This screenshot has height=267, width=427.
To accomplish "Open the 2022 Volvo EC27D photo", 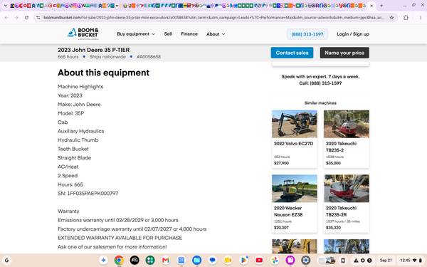I will (x=295, y=124).
